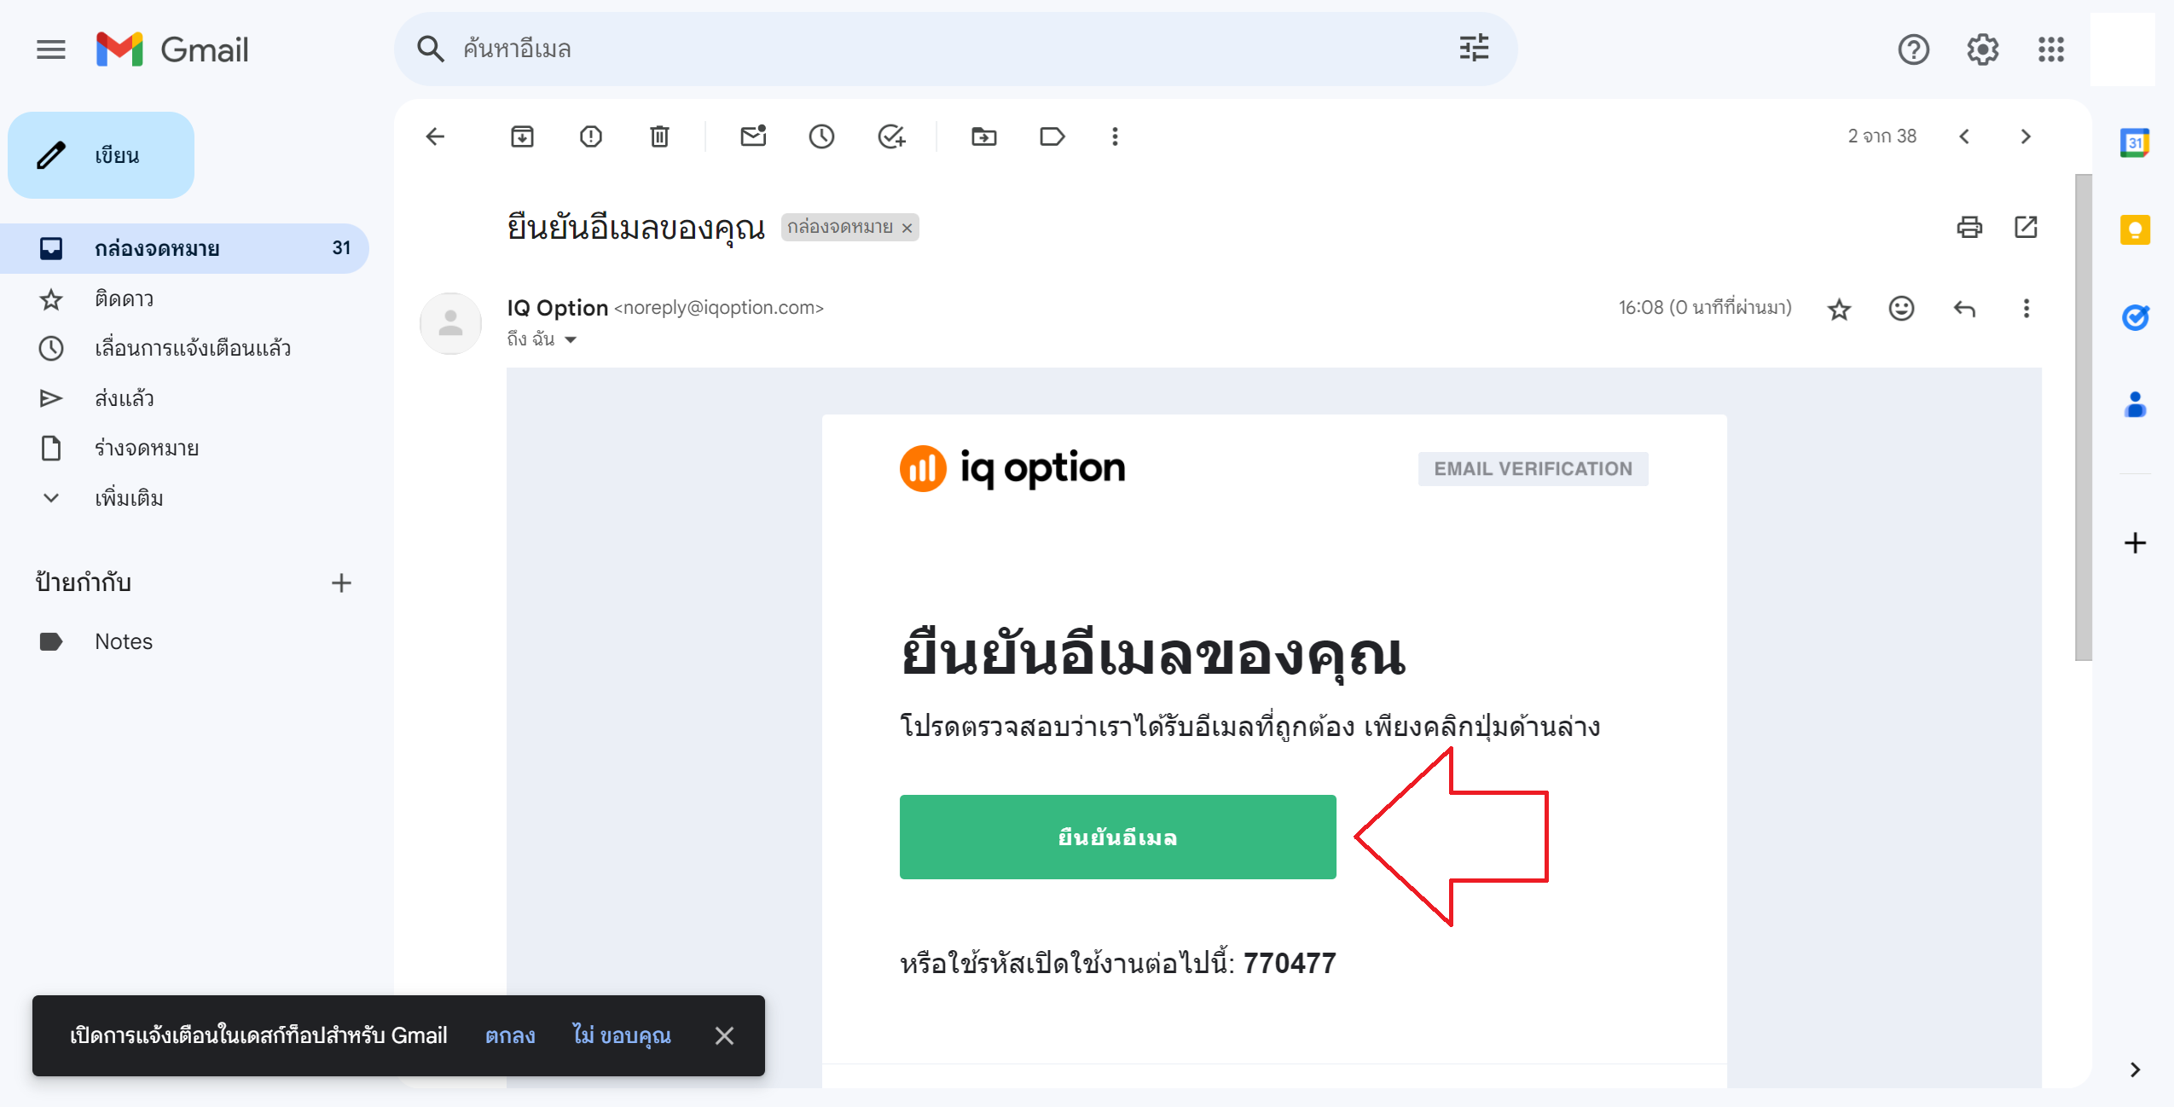Expand the เพิ่มเติม more folders list

(x=184, y=498)
